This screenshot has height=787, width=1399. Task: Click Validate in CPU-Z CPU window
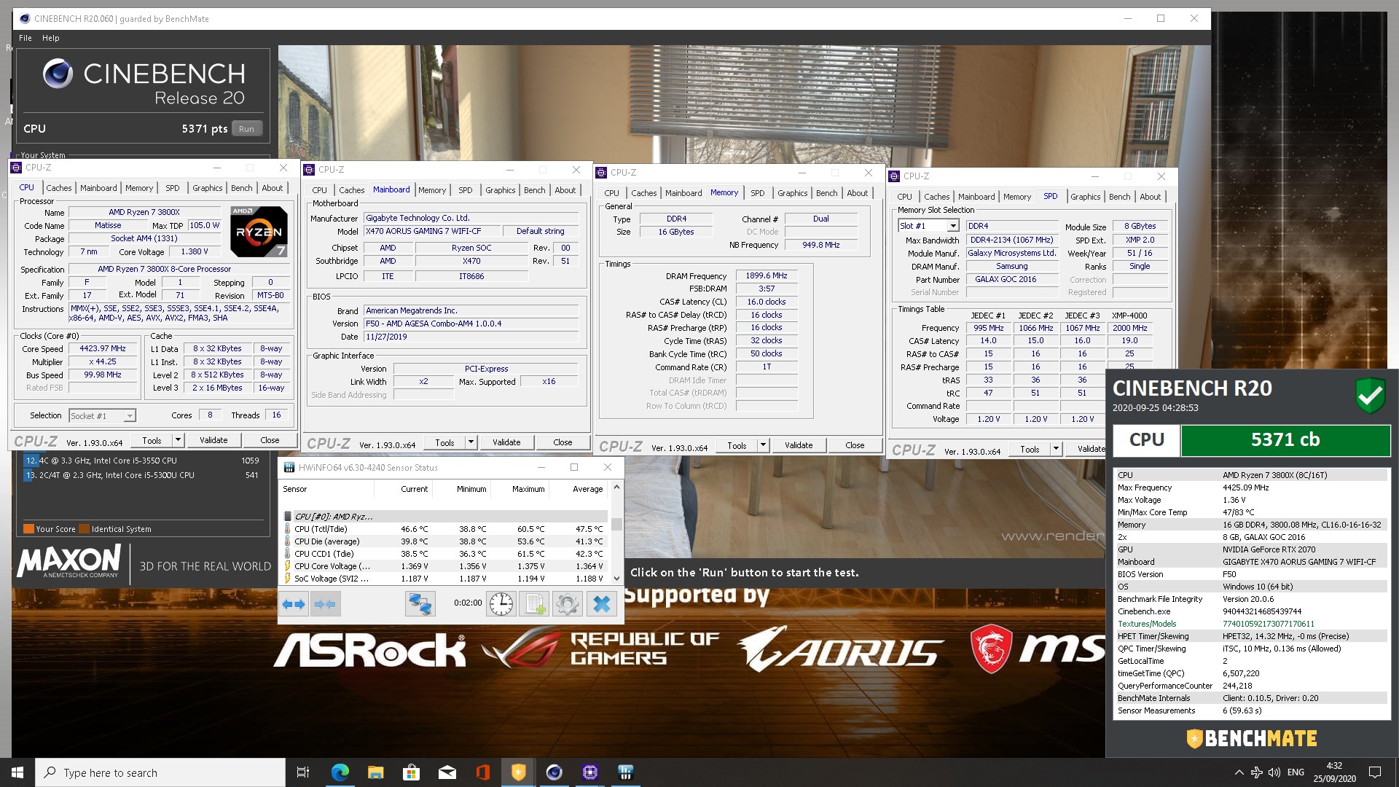(213, 440)
